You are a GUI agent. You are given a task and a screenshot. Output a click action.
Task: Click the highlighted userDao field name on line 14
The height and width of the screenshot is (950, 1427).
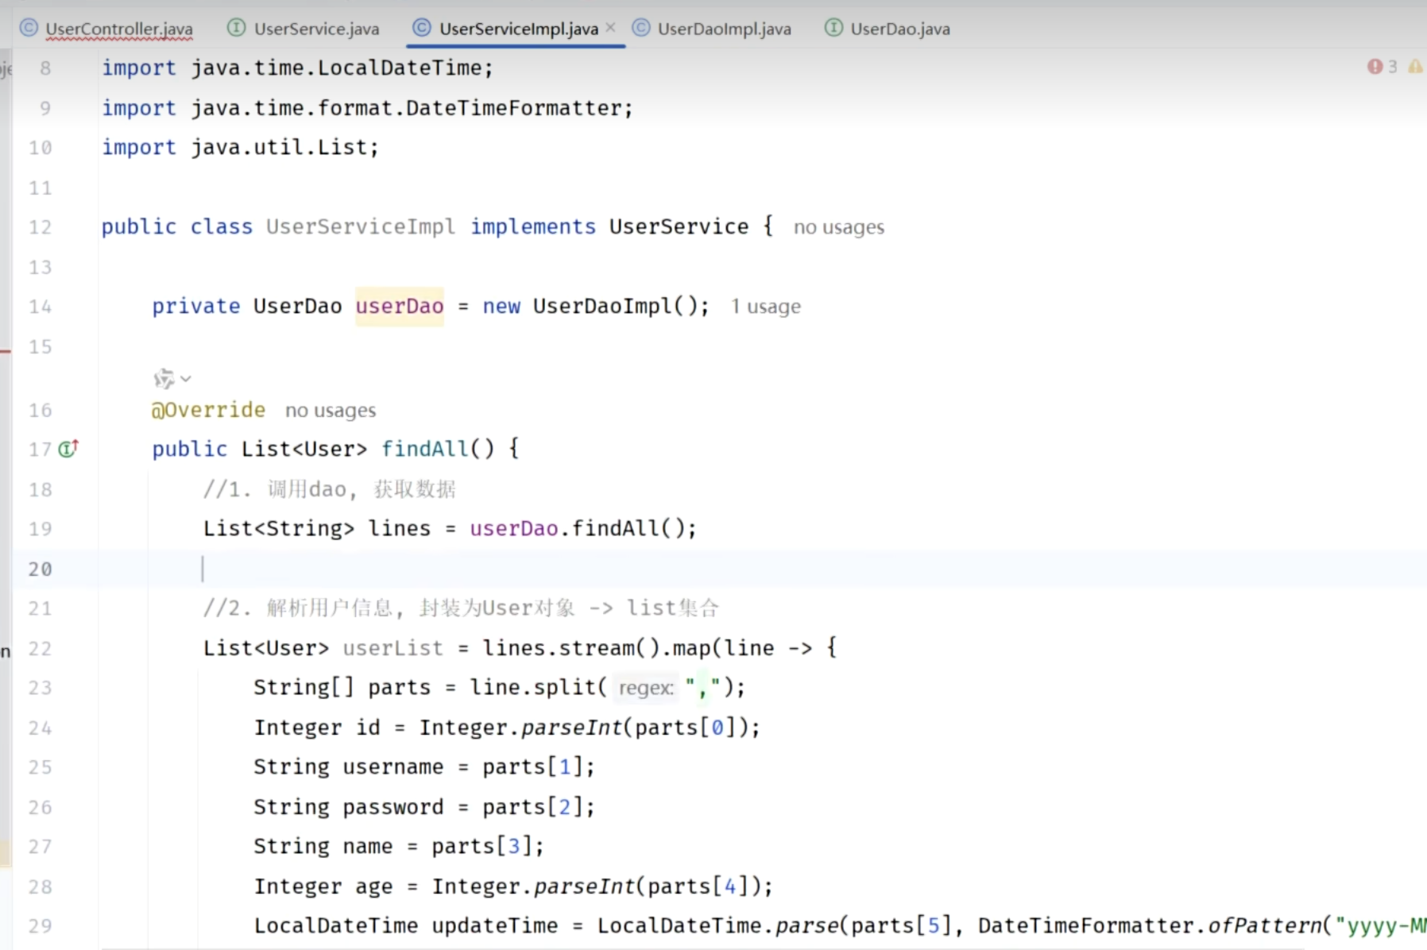point(399,307)
